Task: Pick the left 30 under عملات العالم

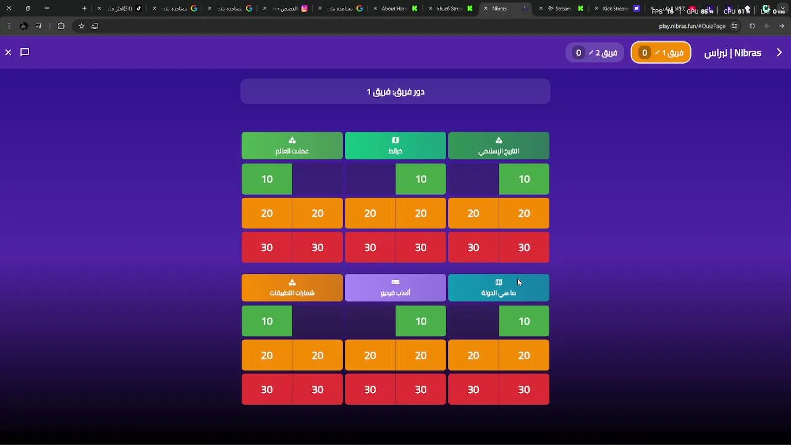Action: (267, 247)
